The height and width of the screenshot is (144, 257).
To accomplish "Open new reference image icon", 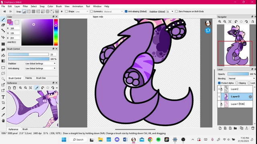I will point(9,88).
